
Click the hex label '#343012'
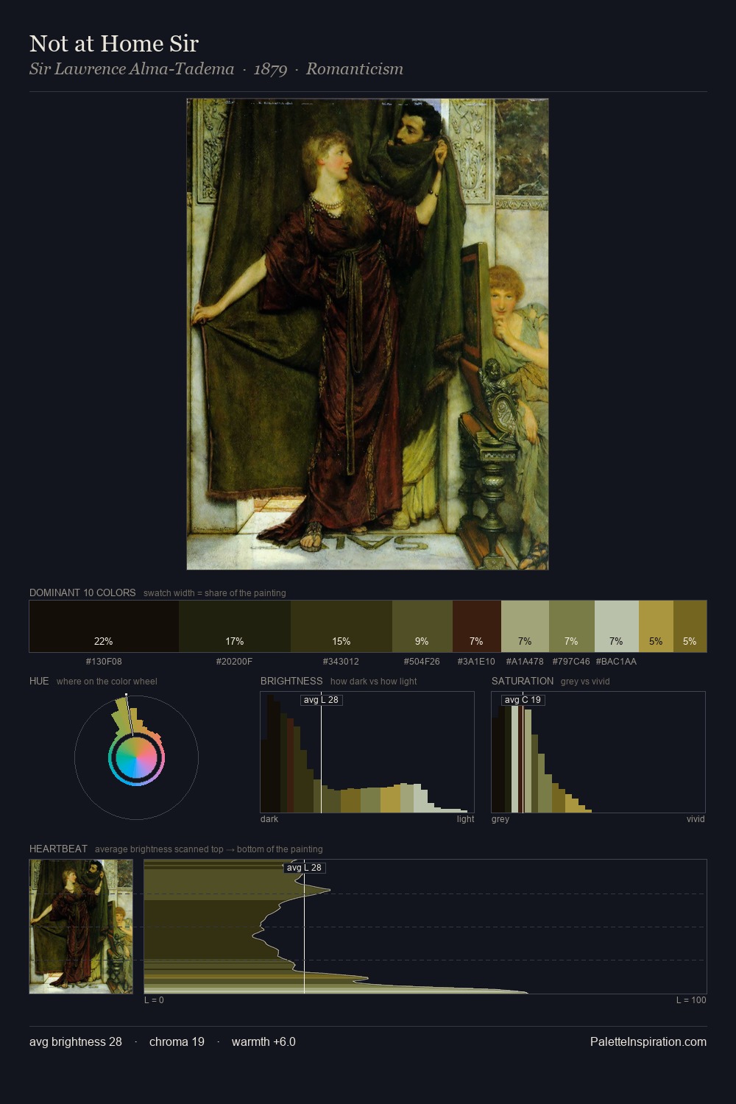click(x=342, y=662)
